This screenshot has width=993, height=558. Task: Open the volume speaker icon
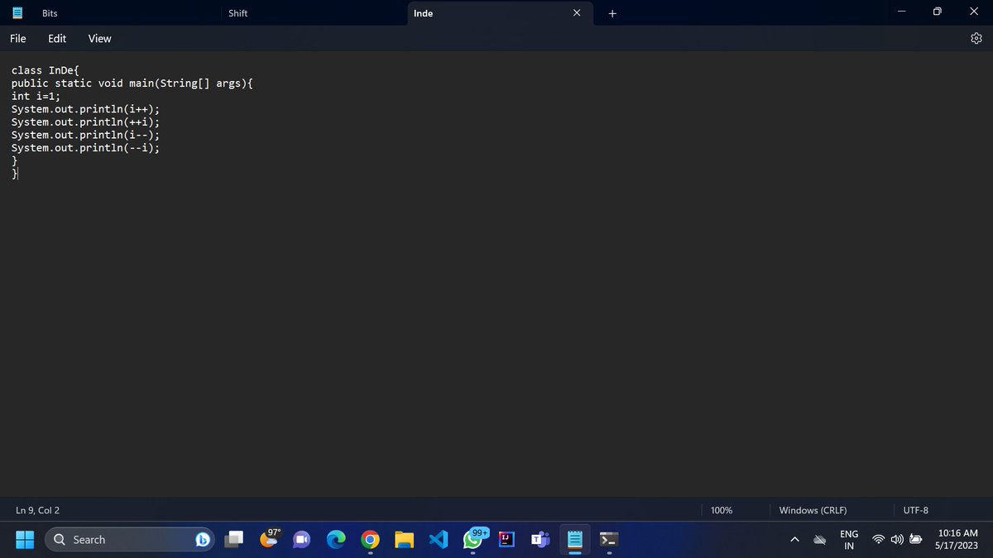pyautogui.click(x=897, y=540)
